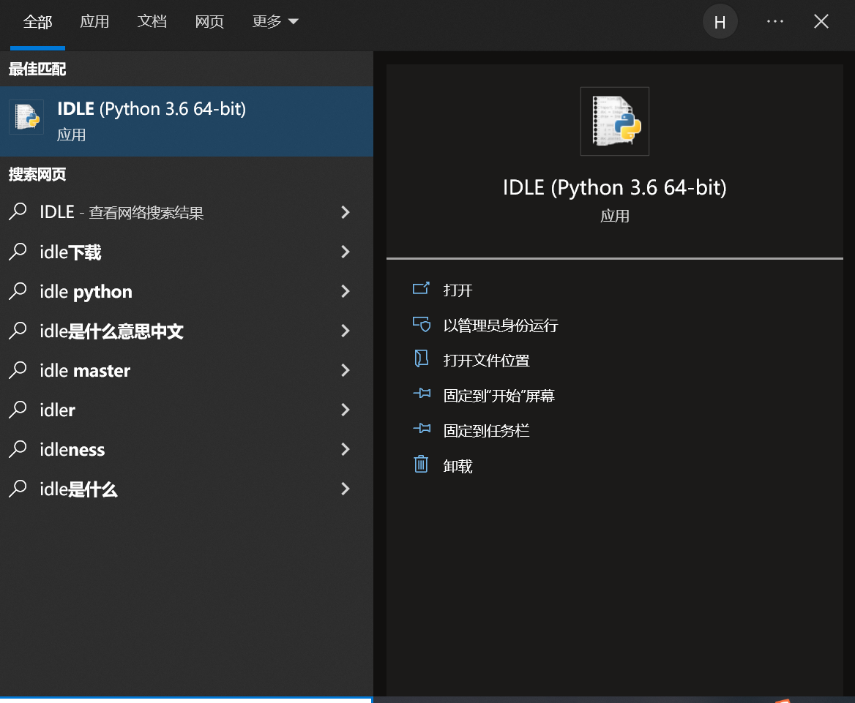The width and height of the screenshot is (855, 703).
Task: Click the large IDLE Python icon in preview pane
Action: pyautogui.click(x=615, y=121)
